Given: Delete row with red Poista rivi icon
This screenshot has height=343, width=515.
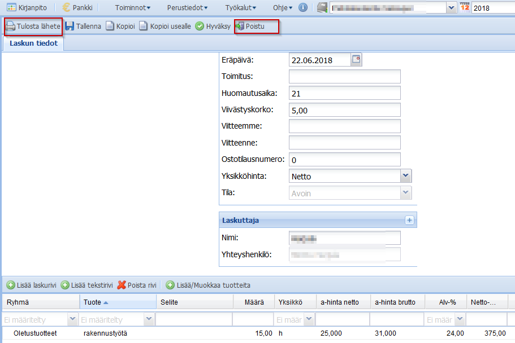Looking at the screenshot, I should click(122, 285).
